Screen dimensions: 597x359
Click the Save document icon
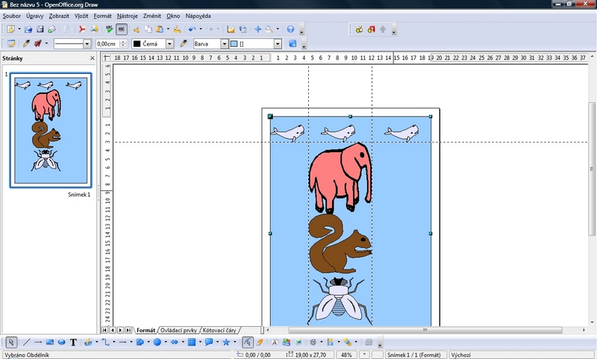click(x=40, y=30)
